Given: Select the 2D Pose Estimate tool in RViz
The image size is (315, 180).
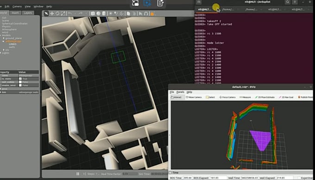Looking at the screenshot, I should (265, 97).
